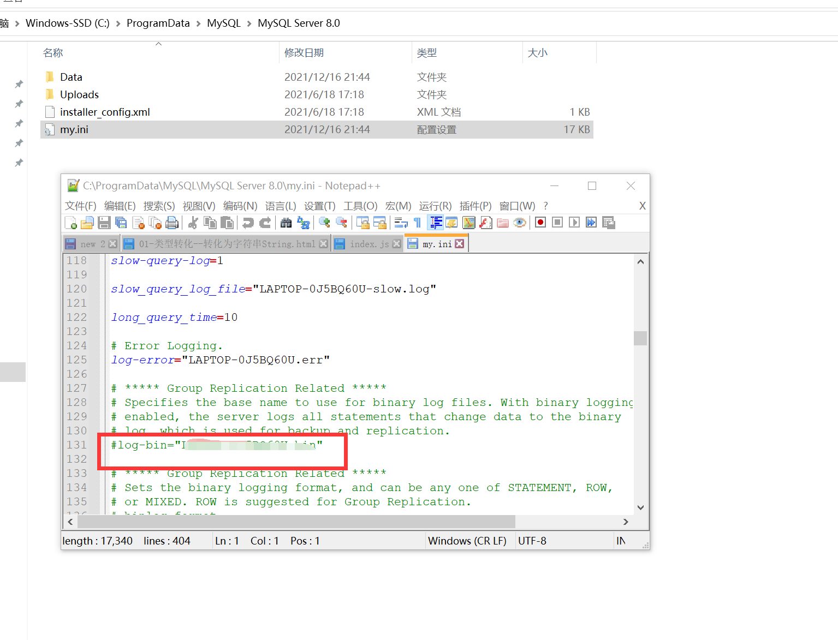Toggle word wrap toolbar icon
This screenshot has width=838, height=640.
[x=401, y=223]
